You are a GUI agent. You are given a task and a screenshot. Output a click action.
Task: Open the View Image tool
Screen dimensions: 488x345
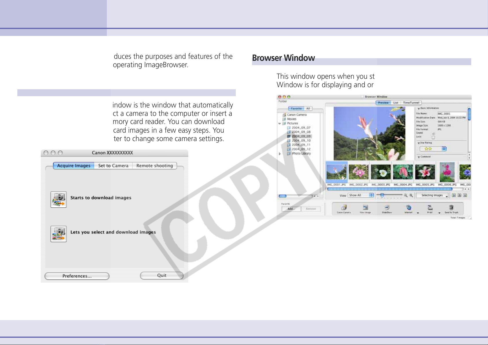tap(365, 208)
